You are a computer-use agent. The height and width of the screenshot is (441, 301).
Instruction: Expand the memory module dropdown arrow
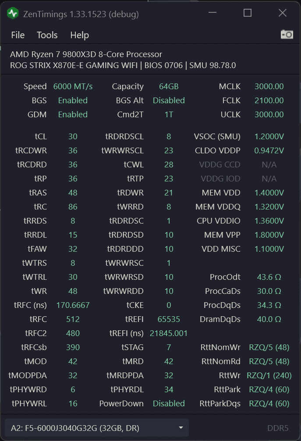click(x=181, y=428)
